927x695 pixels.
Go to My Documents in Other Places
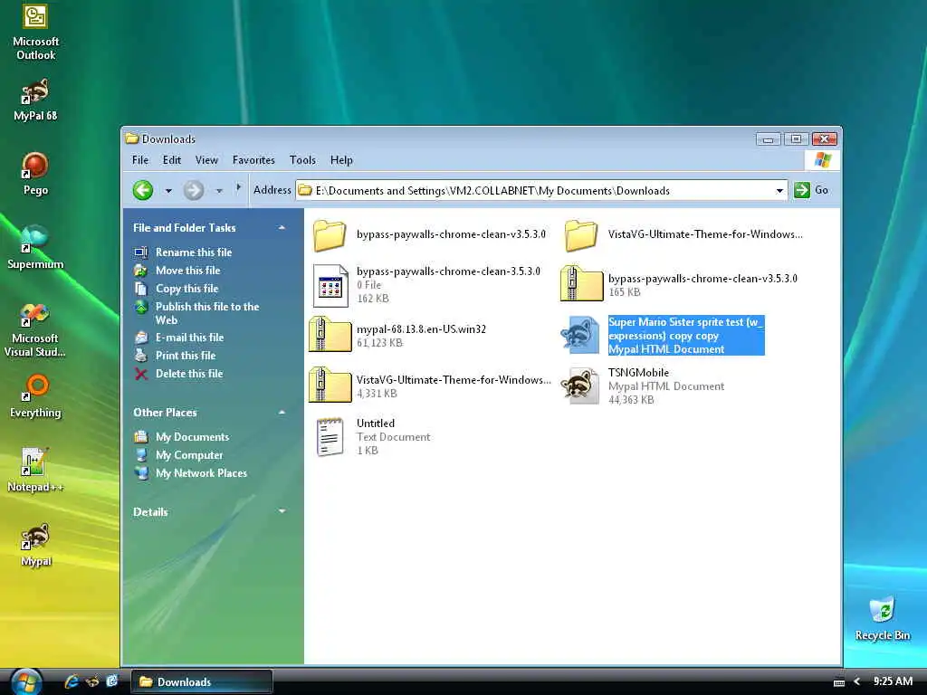click(192, 437)
